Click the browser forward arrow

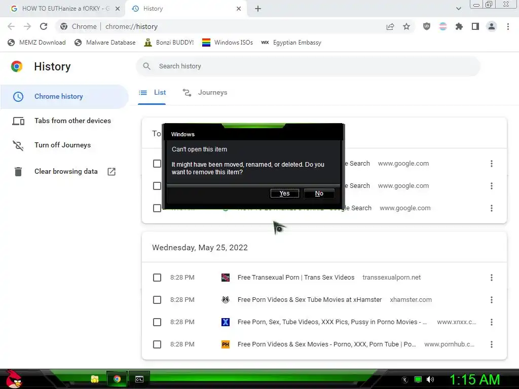click(x=27, y=26)
